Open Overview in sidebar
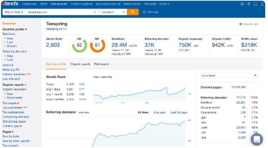The height and width of the screenshot is (148, 268). click(x=9, y=23)
